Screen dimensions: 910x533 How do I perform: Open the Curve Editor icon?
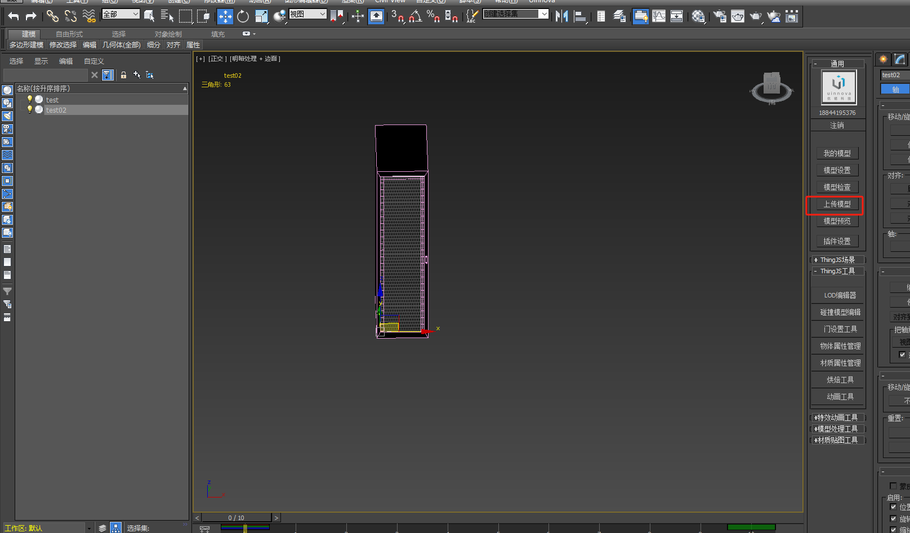pos(659,16)
